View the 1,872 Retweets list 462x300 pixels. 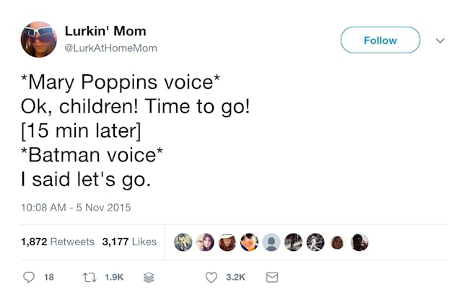click(x=58, y=242)
